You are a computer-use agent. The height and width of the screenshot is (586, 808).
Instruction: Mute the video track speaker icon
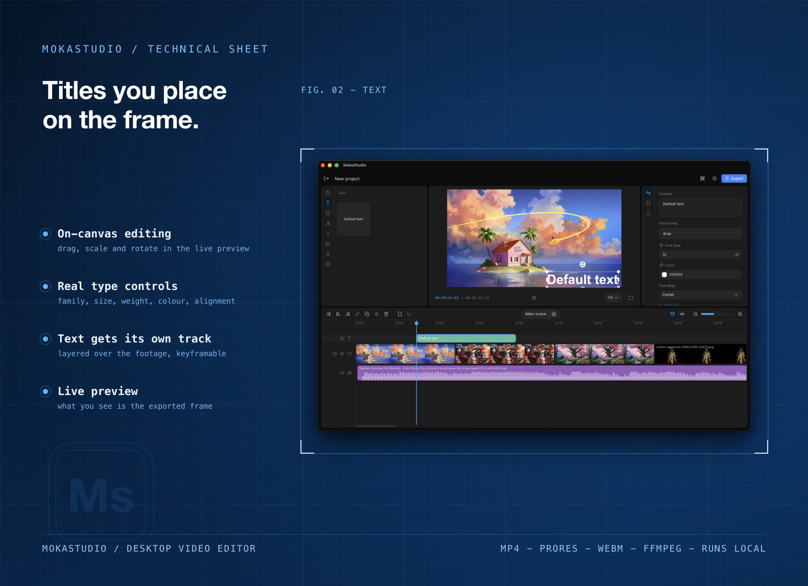click(x=335, y=354)
